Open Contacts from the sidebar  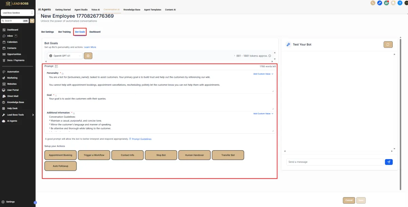tap(12, 48)
